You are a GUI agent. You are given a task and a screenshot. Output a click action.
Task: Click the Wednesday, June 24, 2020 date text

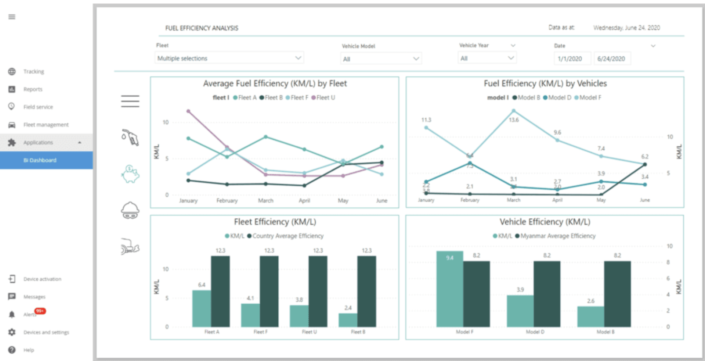[626, 28]
